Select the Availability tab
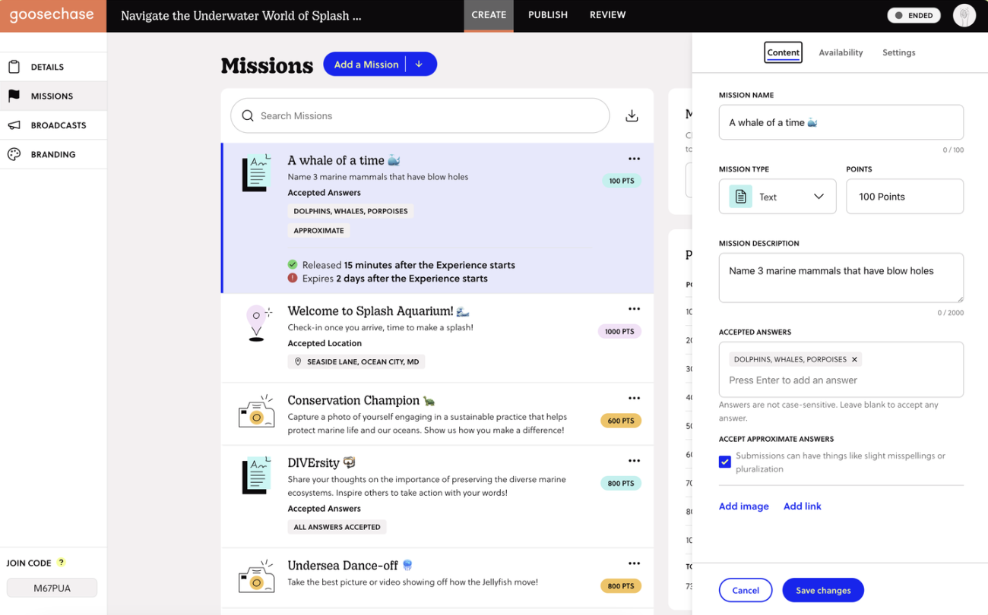 coord(841,52)
